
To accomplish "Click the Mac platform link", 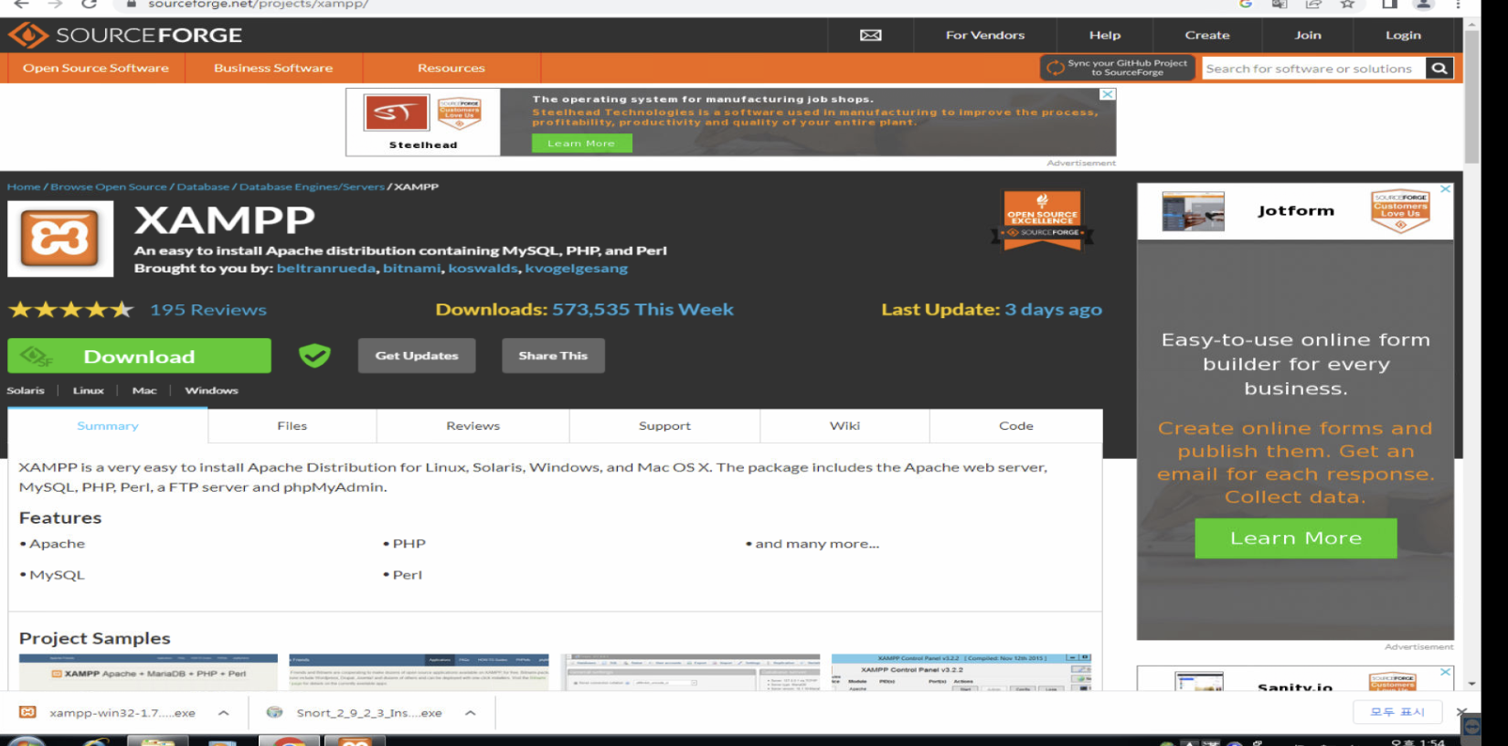I will point(144,390).
